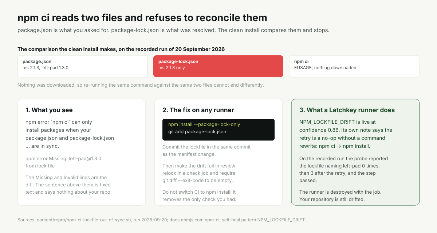This screenshot has width=437, height=233.
Task: Click the subtitle starting 'package.json is what you asked for'
Action: (173, 30)
